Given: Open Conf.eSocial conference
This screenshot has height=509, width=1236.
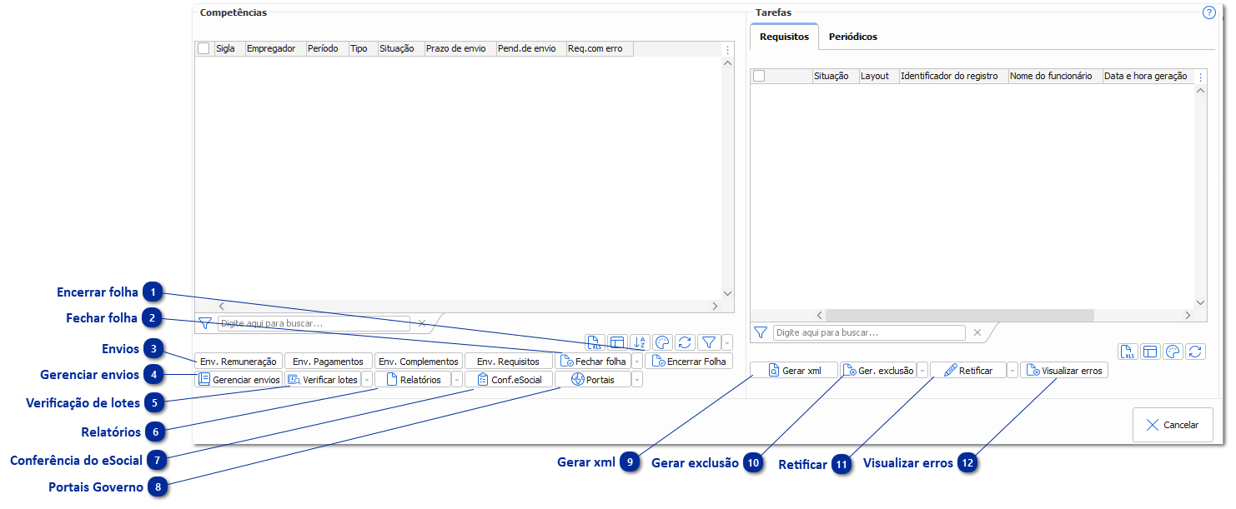Looking at the screenshot, I should tap(509, 379).
